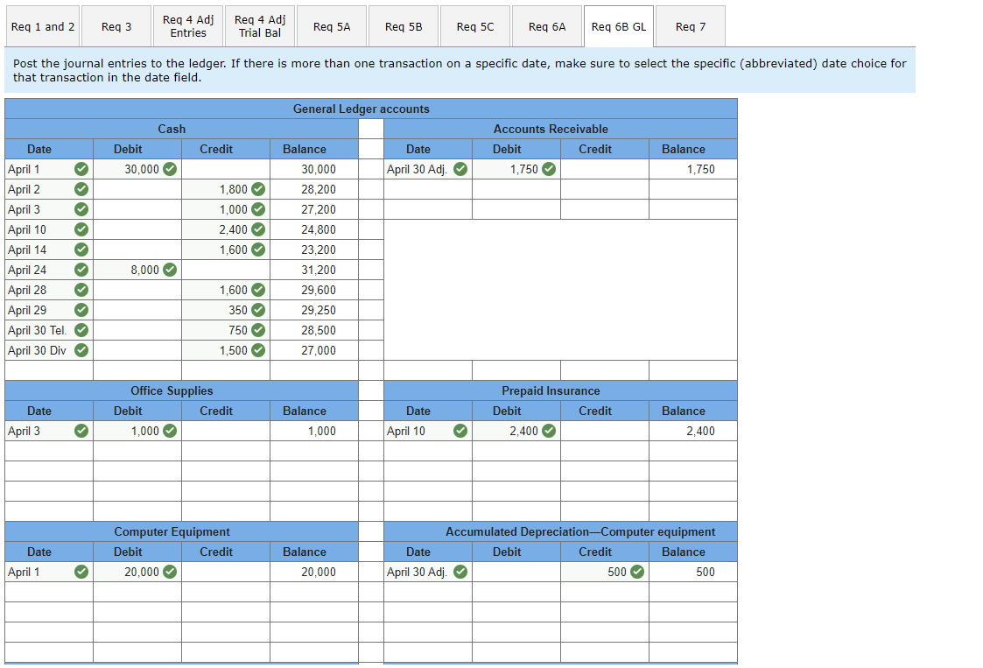Click the checkmark beside April 1 Cash date
The width and height of the screenshot is (983, 668).
(x=81, y=169)
